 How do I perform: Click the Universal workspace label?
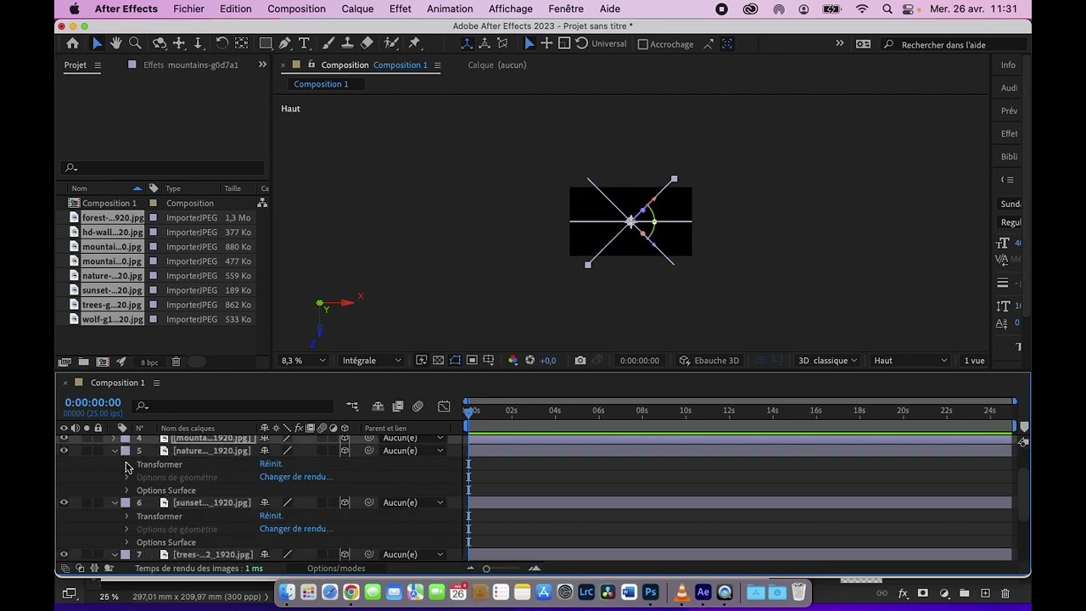point(609,44)
